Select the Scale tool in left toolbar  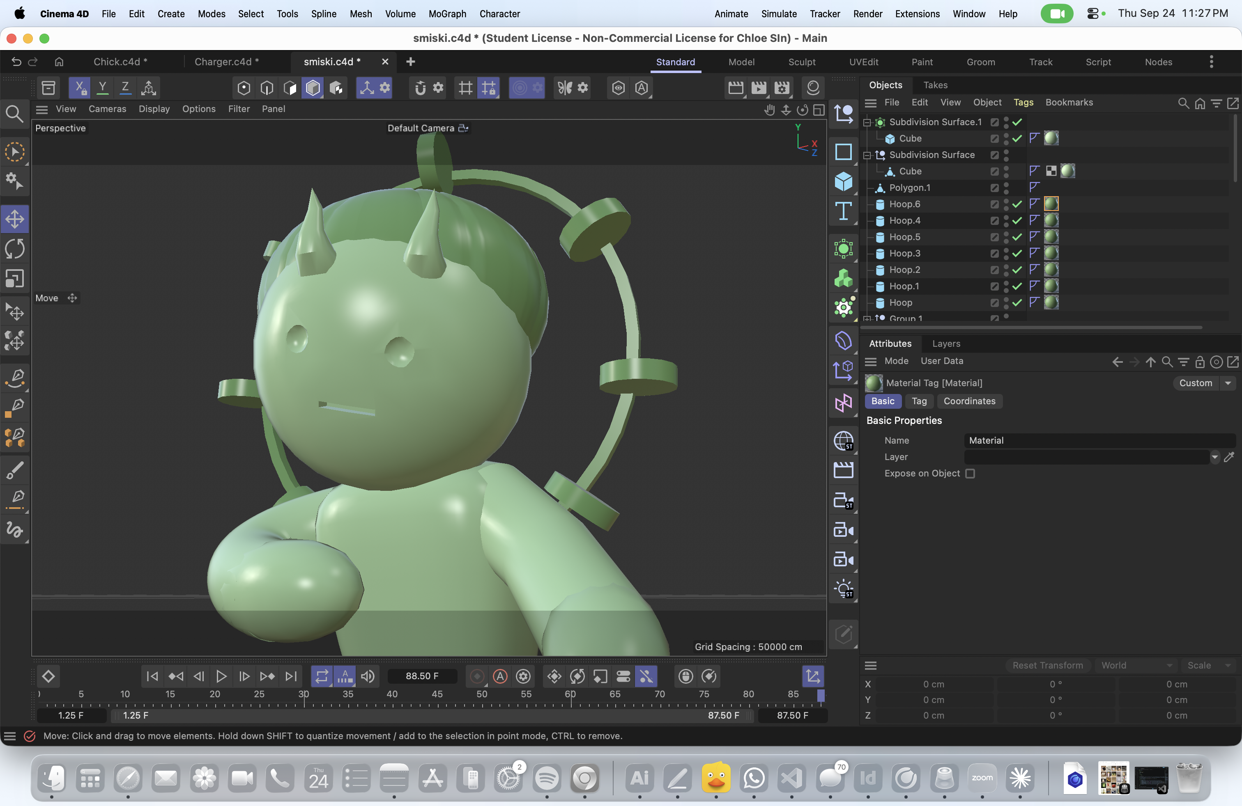[x=15, y=278]
